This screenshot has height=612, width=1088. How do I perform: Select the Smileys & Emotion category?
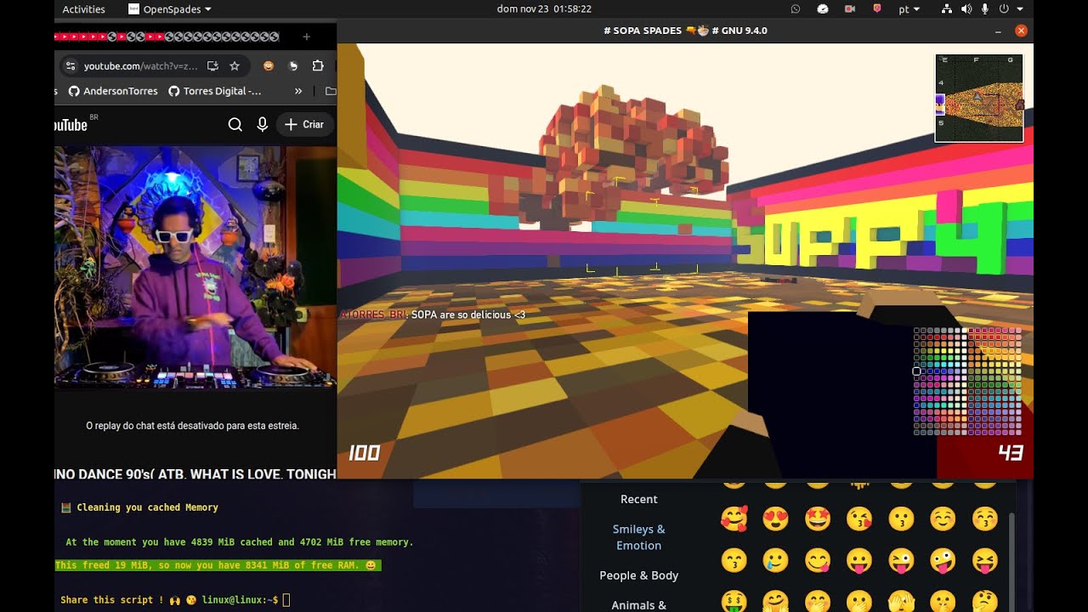(638, 537)
